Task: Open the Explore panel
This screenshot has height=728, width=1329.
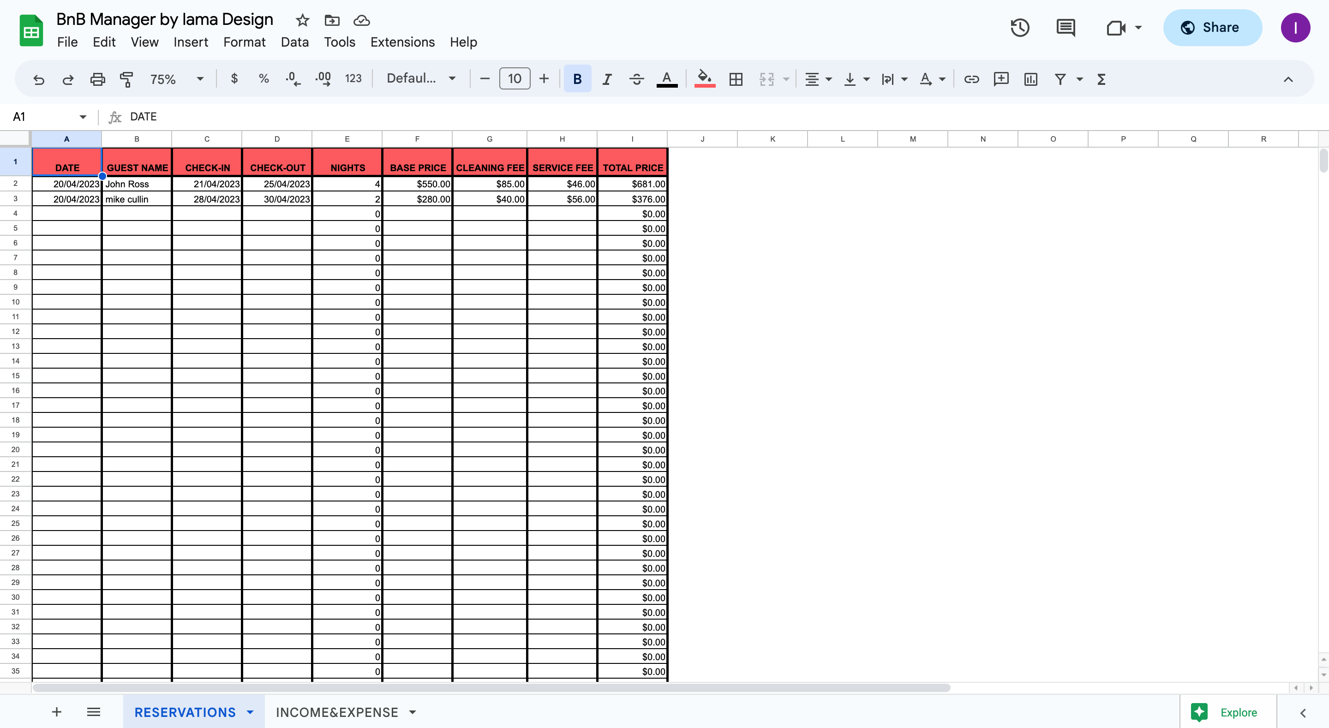Action: [1227, 711]
